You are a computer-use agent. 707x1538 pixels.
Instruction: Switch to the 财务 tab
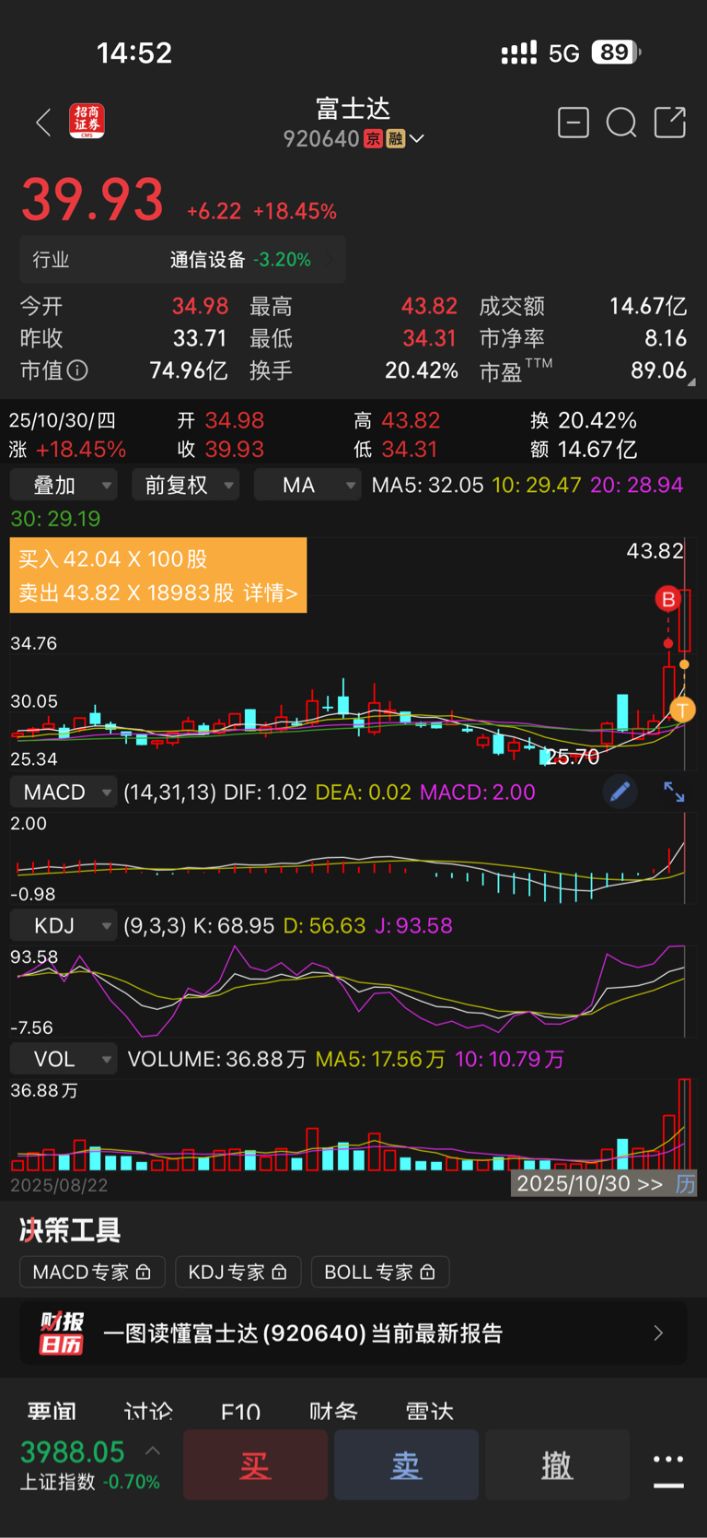(x=333, y=1412)
